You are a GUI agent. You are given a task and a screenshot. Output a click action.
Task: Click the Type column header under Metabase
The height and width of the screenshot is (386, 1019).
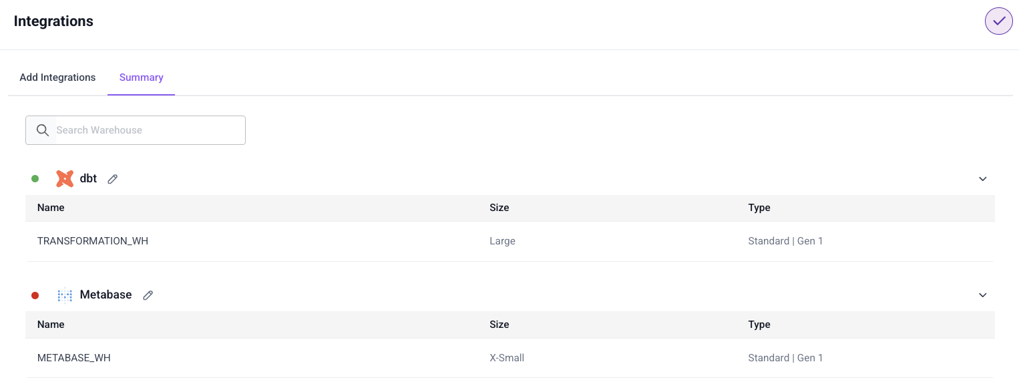(x=759, y=325)
